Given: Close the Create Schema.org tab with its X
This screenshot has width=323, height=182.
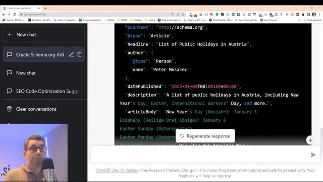Looking at the screenshot, I should click(x=39, y=8).
